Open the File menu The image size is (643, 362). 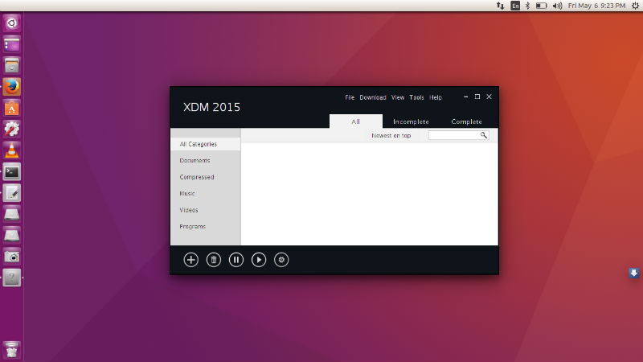tap(350, 97)
